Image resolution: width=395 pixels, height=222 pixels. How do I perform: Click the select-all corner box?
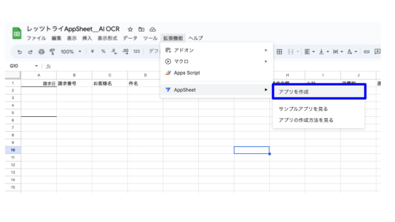pyautogui.click(x=13, y=75)
